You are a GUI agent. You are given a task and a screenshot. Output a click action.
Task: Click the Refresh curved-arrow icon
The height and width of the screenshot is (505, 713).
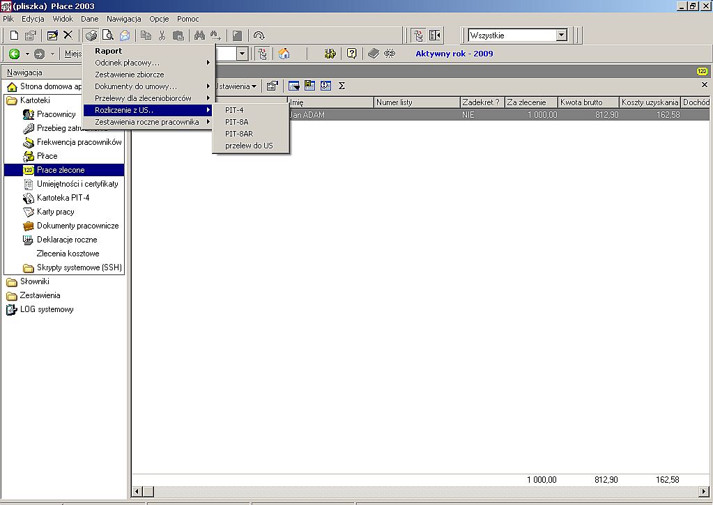[x=259, y=36]
